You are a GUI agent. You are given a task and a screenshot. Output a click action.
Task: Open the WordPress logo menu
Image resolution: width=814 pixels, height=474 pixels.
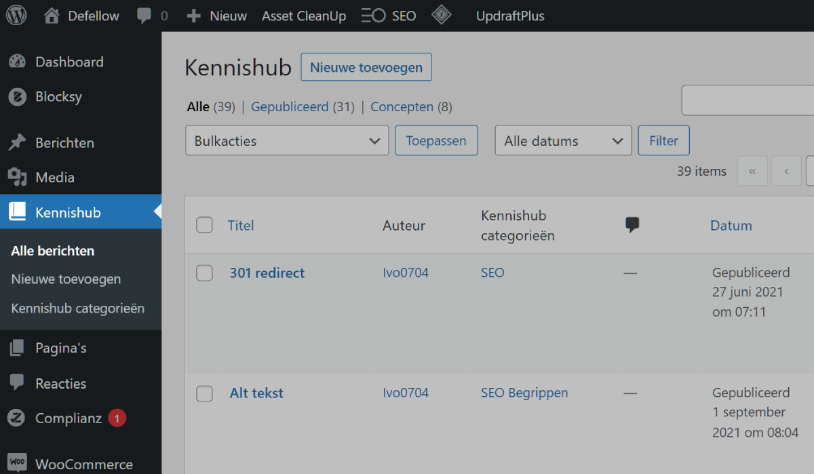16,16
